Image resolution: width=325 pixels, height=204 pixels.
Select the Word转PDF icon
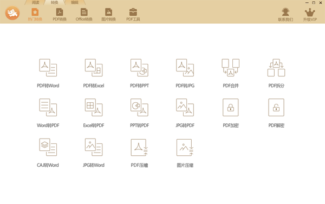[48, 107]
